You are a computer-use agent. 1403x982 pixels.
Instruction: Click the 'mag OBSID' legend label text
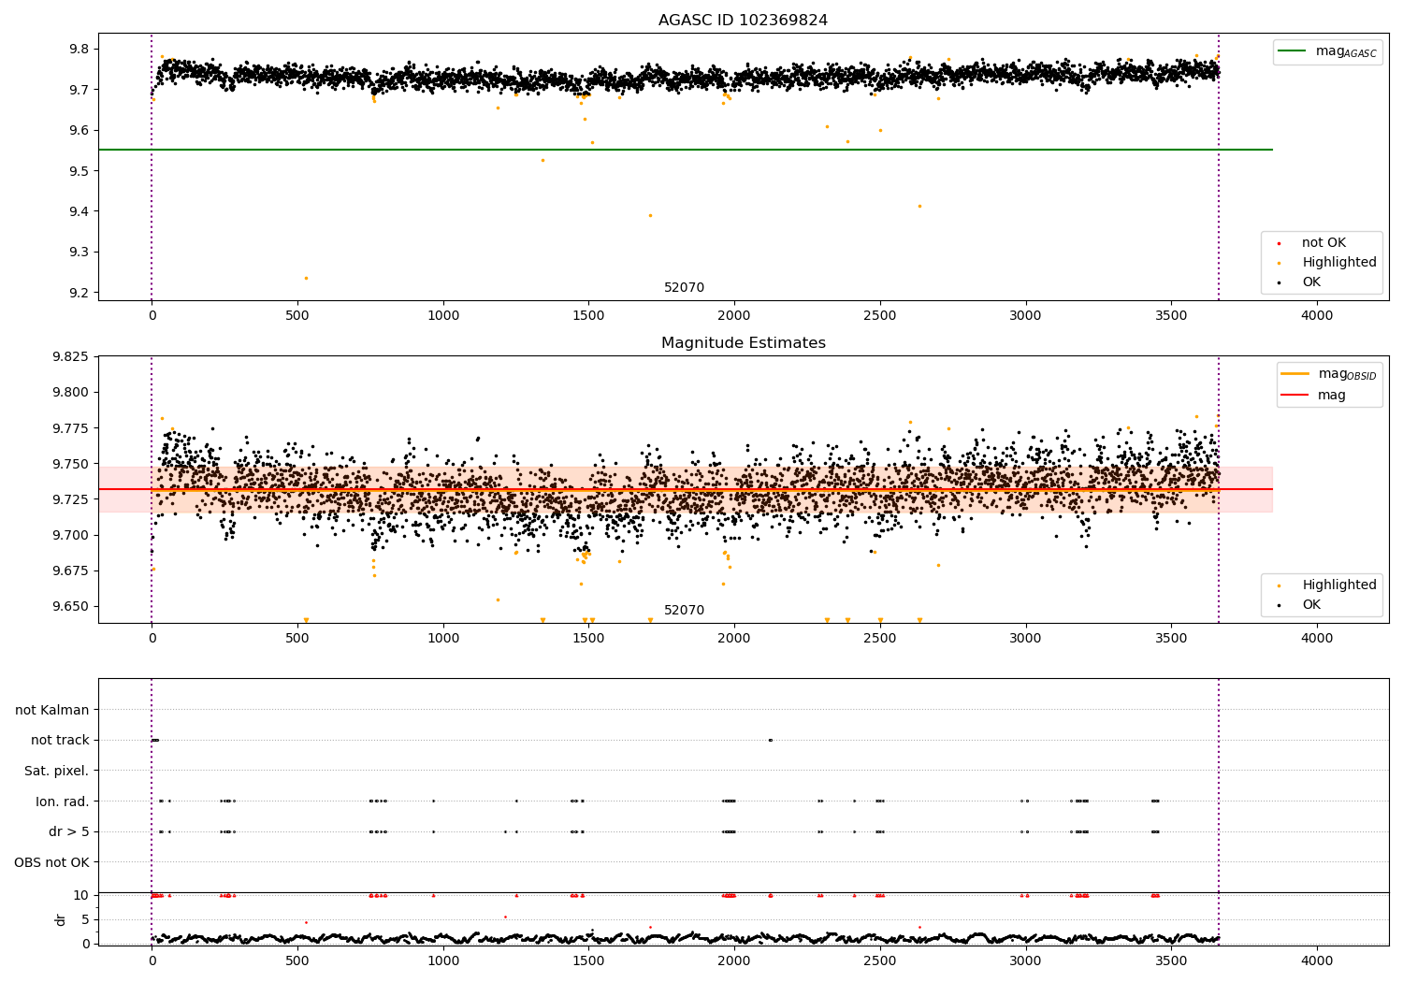pos(1348,375)
